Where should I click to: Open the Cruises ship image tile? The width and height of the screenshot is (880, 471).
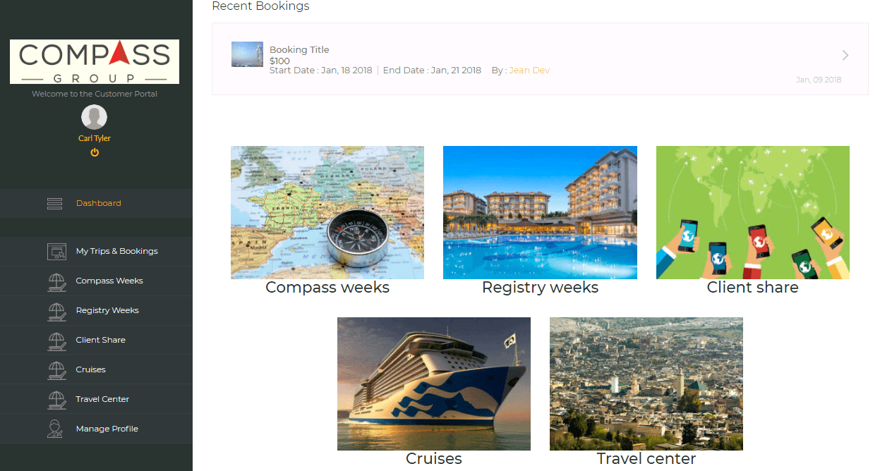coord(434,384)
